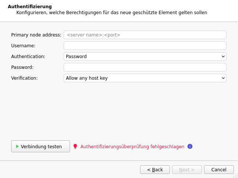Click the Verification label
Viewport: 238px width, 178px height.
[24, 78]
